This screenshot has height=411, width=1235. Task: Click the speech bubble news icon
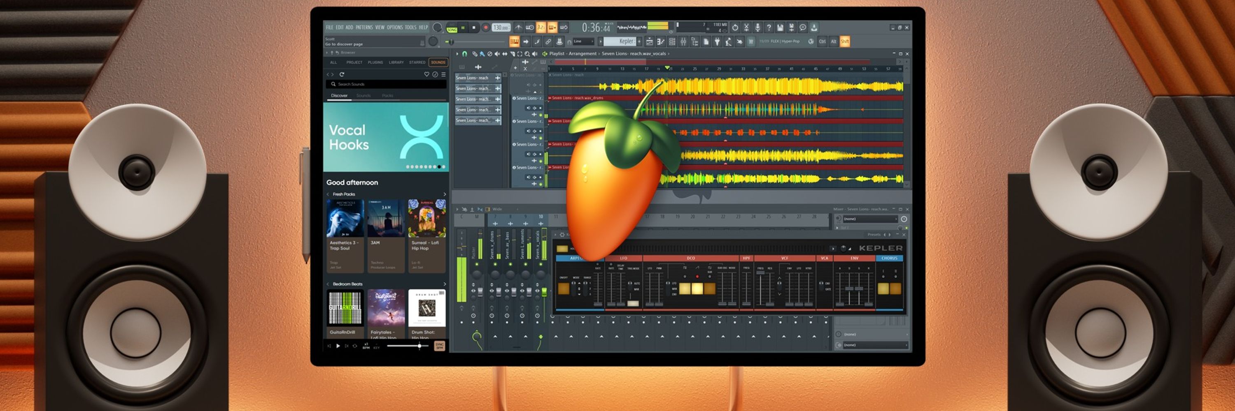click(803, 27)
